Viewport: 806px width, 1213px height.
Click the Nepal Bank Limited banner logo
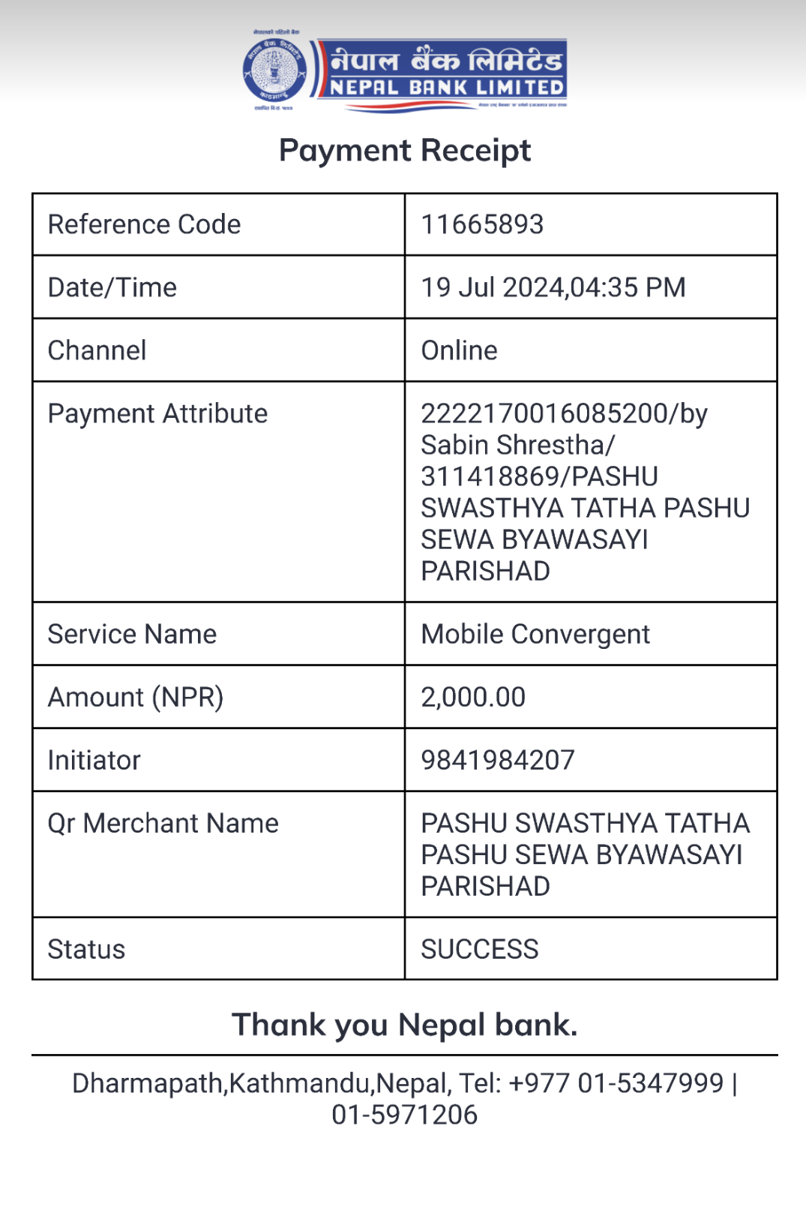coord(442,74)
